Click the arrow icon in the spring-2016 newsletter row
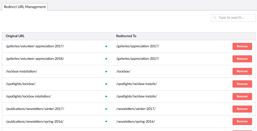This screenshot has height=131, width=257. [106, 121]
